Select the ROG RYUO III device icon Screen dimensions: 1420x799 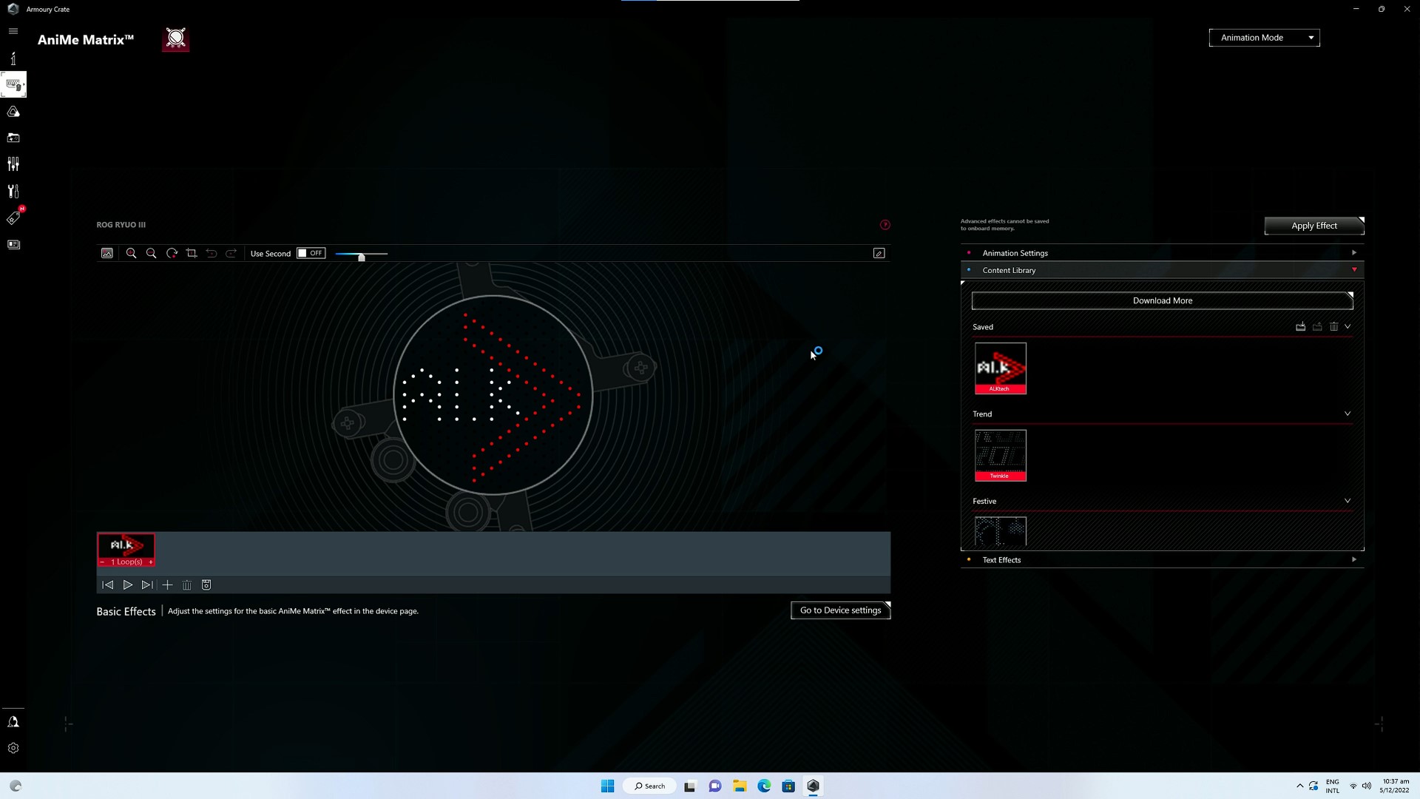coord(176,38)
